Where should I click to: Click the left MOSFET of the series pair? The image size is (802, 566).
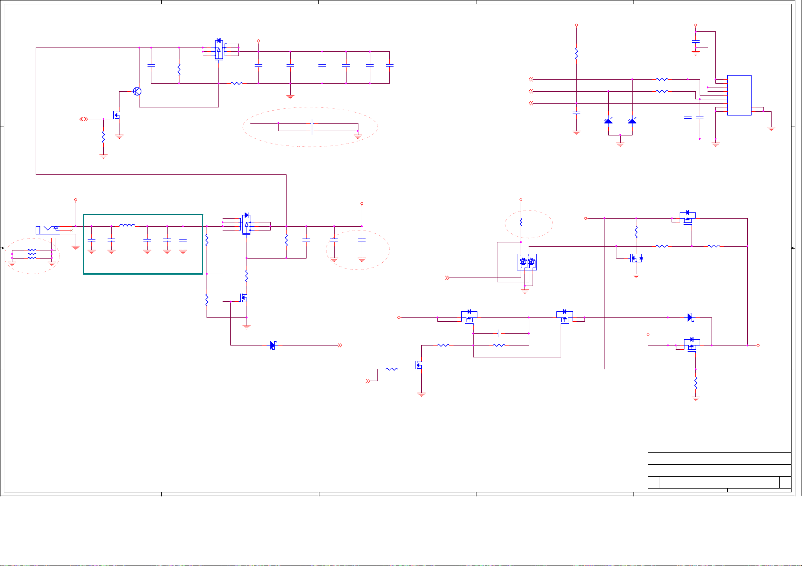469,317
